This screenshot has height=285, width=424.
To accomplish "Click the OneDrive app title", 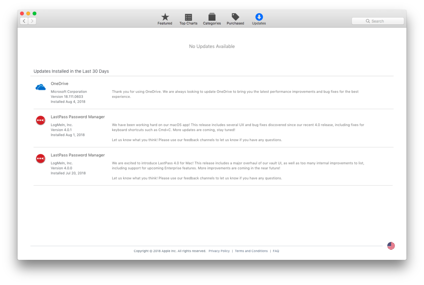I will click(x=60, y=83).
